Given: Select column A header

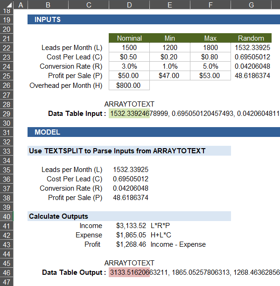Looking at the screenshot, I should click(x=21, y=5).
